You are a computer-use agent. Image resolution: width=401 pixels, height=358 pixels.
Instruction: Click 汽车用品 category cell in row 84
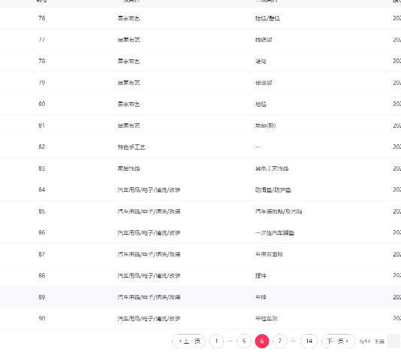149,190
